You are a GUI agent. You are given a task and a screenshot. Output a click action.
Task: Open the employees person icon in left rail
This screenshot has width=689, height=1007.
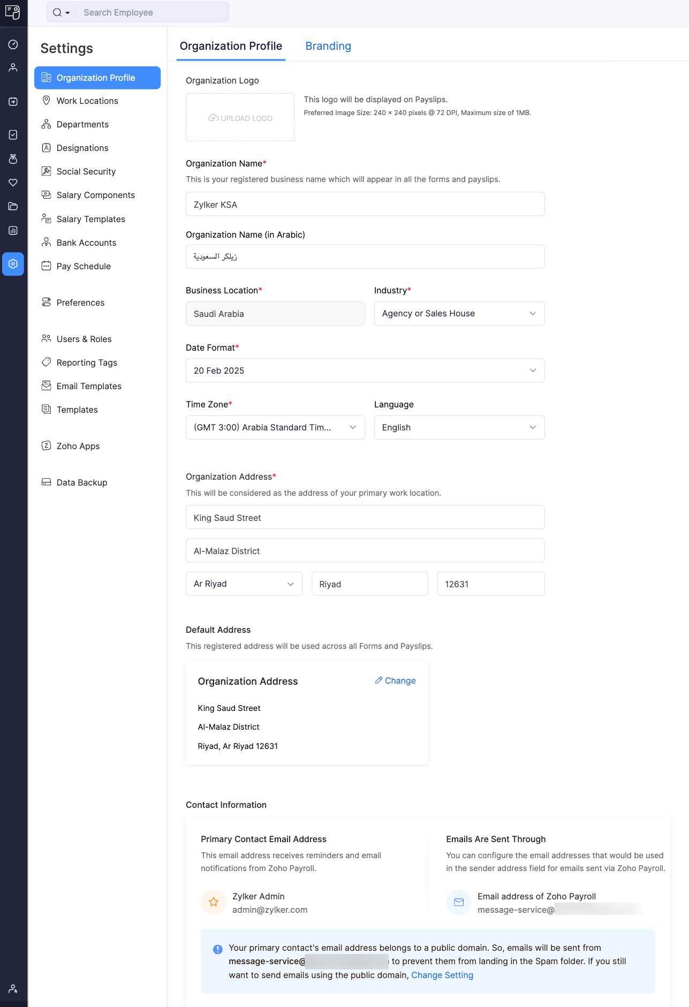13,67
